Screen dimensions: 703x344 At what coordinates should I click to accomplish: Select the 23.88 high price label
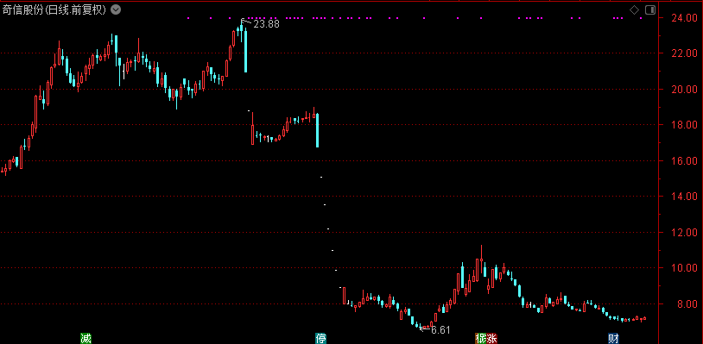[x=266, y=24]
